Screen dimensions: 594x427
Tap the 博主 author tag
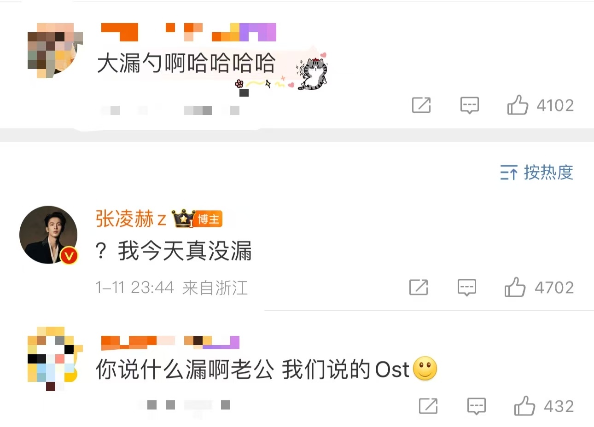[x=209, y=219]
